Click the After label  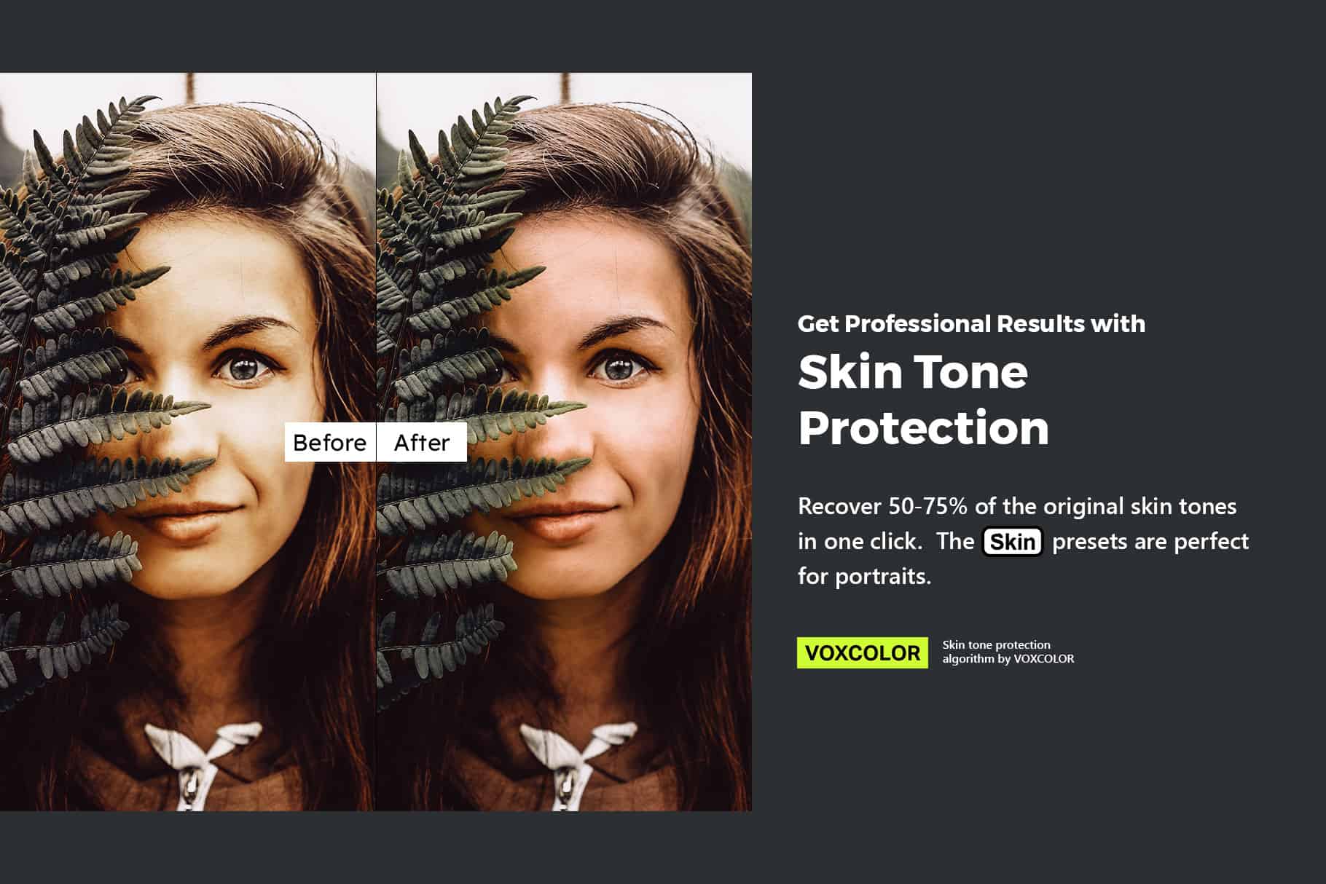(422, 442)
